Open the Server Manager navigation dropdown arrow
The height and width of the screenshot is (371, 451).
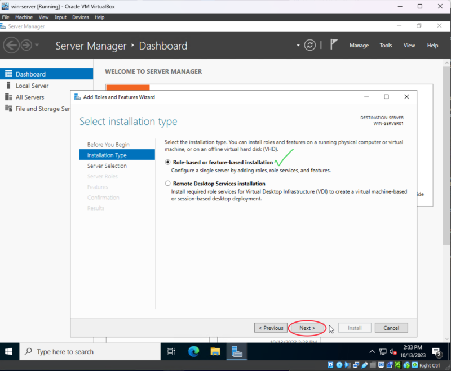298,46
